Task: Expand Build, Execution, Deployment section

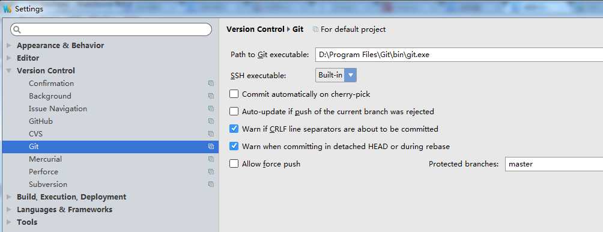Action: [9, 197]
